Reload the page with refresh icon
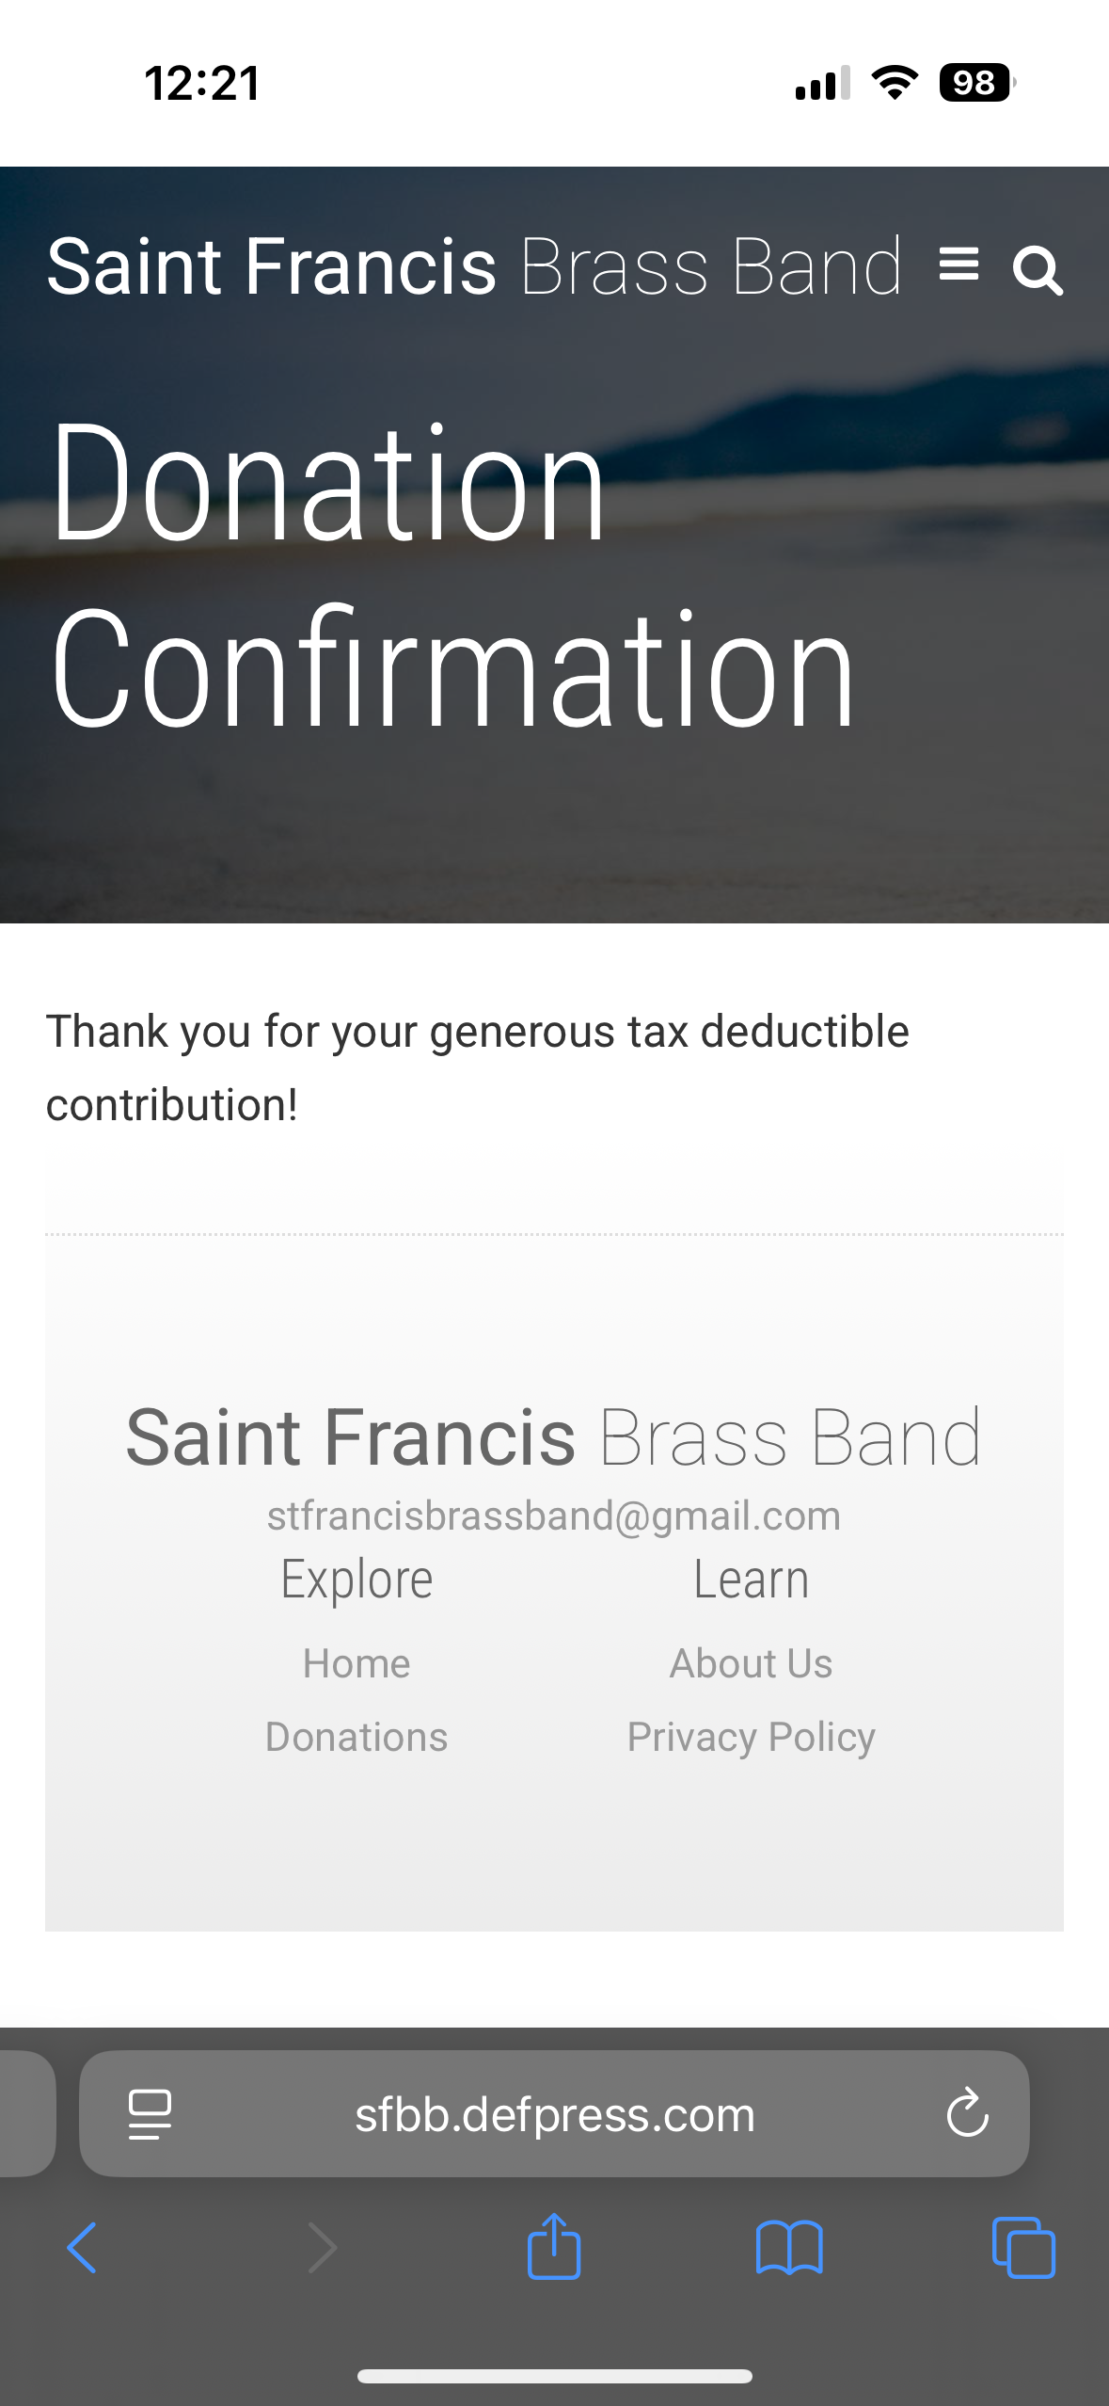The height and width of the screenshot is (2406, 1109). pos(967,2114)
